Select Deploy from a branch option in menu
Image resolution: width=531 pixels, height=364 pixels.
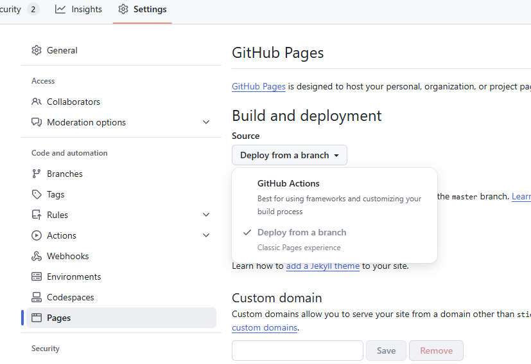[x=335, y=239]
